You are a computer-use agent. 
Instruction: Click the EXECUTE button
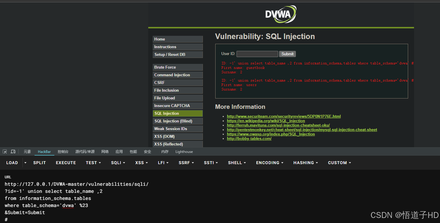(x=66, y=163)
